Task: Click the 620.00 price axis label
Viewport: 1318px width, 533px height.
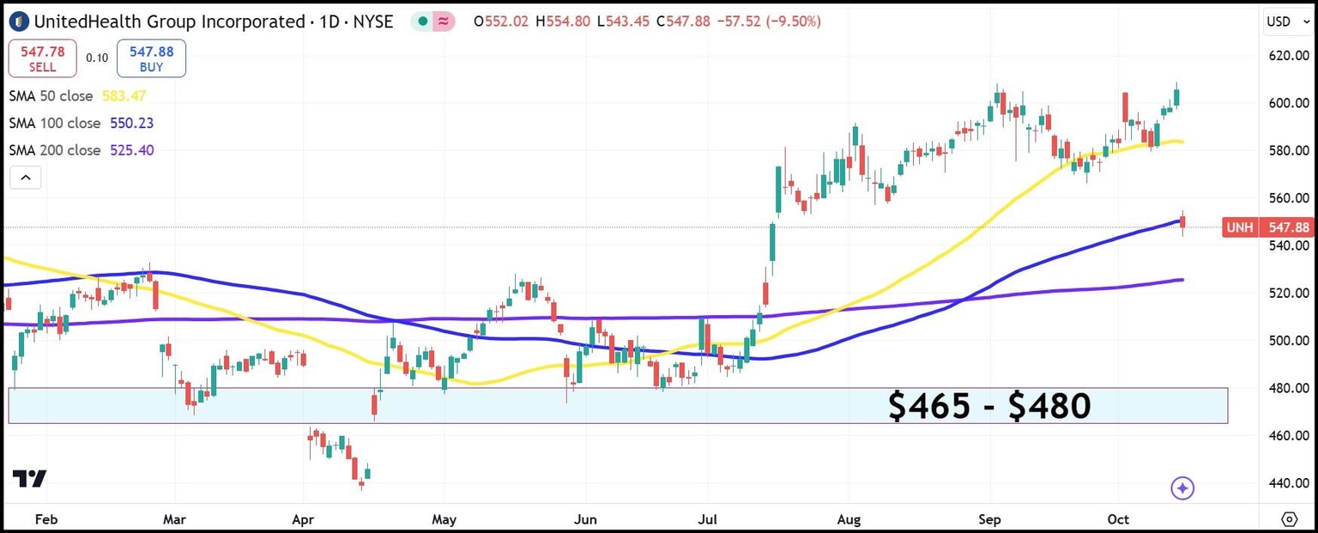Action: pyautogui.click(x=1288, y=56)
